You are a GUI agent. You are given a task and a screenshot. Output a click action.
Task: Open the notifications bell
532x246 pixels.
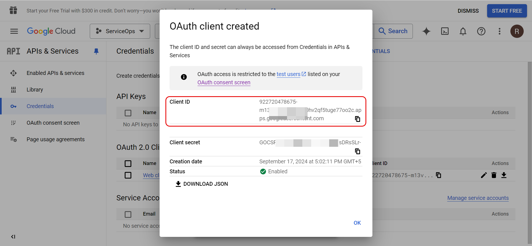pos(463,31)
